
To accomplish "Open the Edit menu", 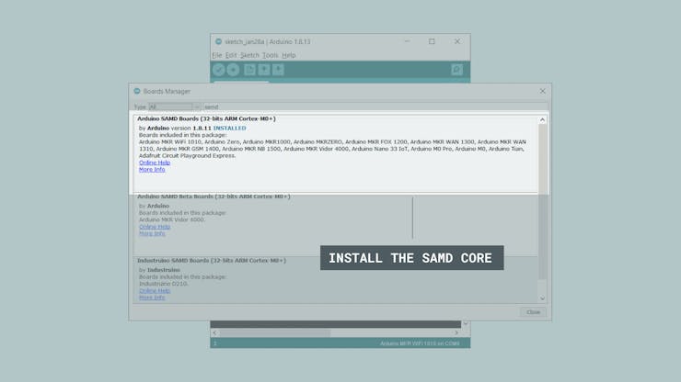I will click(x=231, y=55).
